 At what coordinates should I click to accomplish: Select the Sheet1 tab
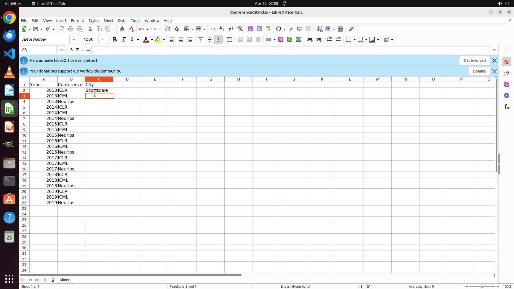point(65,280)
